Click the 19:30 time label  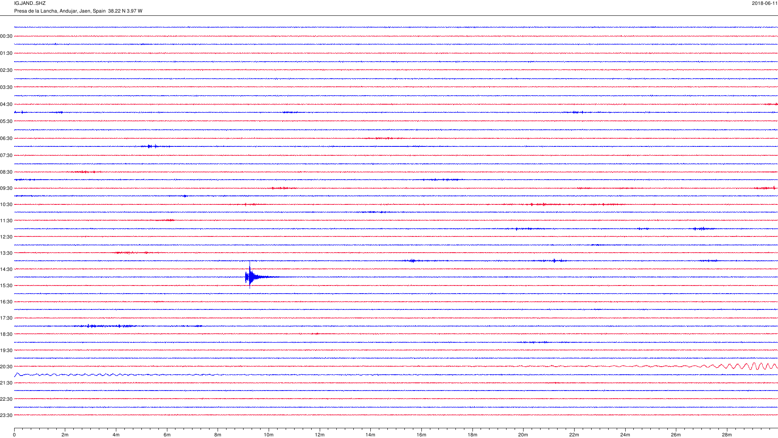6,350
